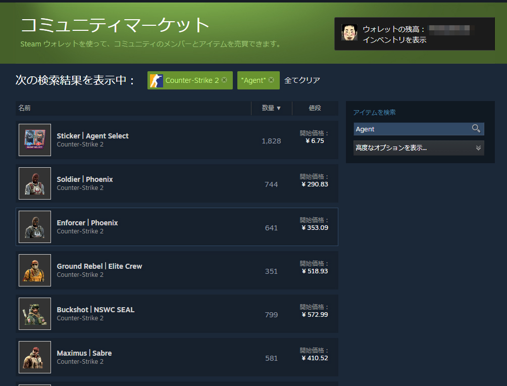
Task: Click the ウォレットの残高 wallet balance text
Action: 393,29
